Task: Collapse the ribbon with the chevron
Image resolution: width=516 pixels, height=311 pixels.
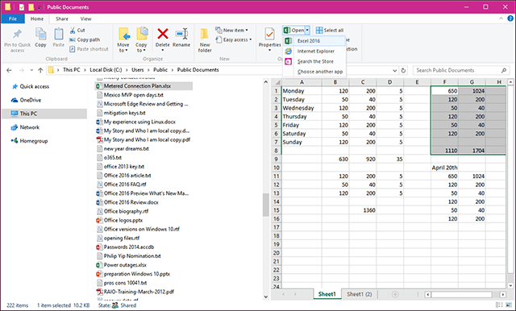Action: coord(501,19)
